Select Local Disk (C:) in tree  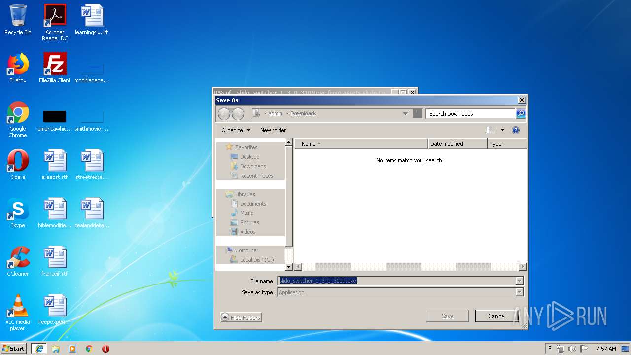[257, 260]
